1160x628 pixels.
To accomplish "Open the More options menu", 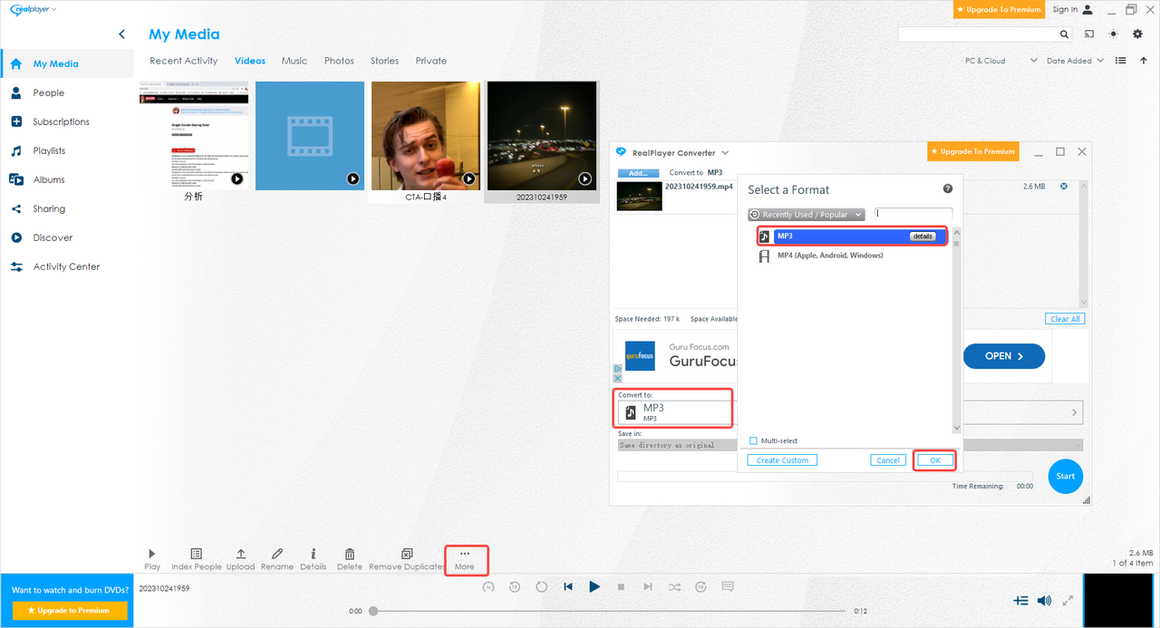I will tap(465, 559).
